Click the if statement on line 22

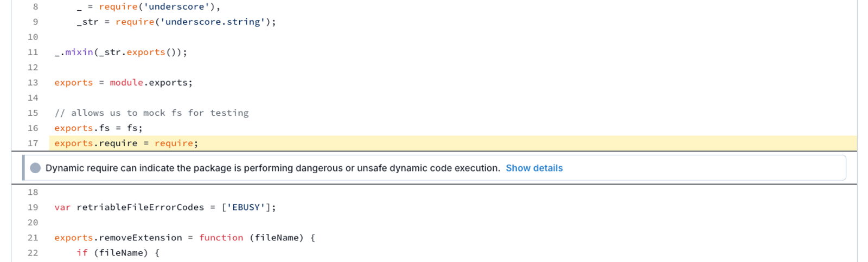[118, 252]
